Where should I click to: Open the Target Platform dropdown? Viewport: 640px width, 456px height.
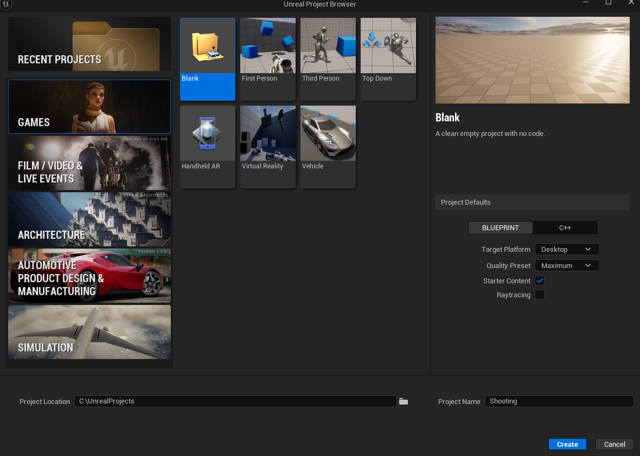click(x=567, y=250)
